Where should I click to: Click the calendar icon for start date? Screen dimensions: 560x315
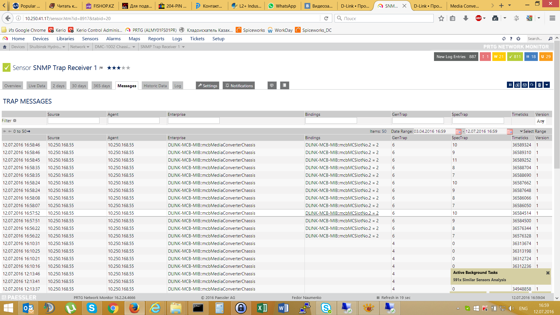pyautogui.click(x=458, y=132)
